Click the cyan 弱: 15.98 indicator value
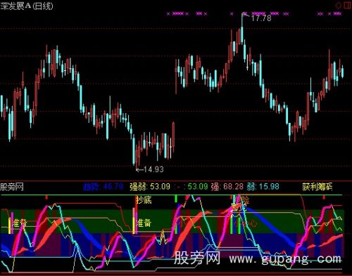This screenshot has width=352, height=276. coord(263,187)
